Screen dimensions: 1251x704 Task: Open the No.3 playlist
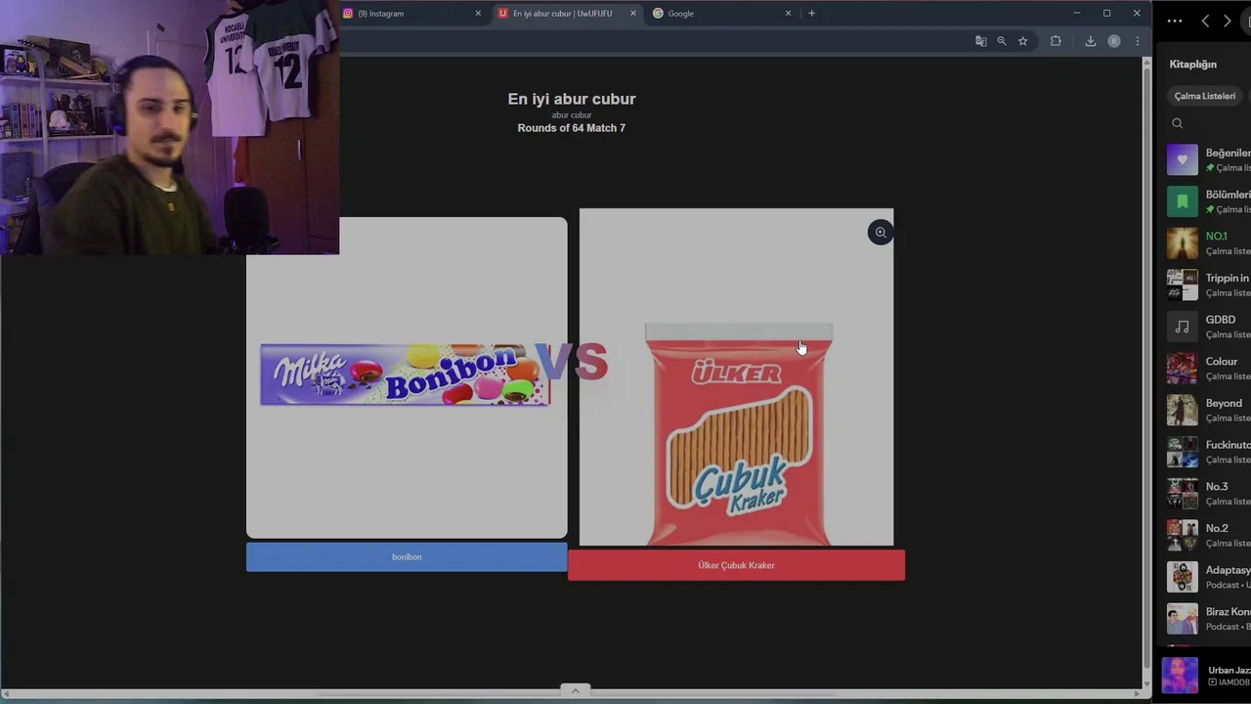[1208, 494]
